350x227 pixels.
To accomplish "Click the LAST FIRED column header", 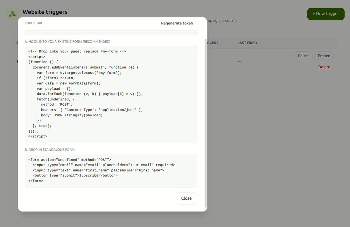I will pos(247,43).
